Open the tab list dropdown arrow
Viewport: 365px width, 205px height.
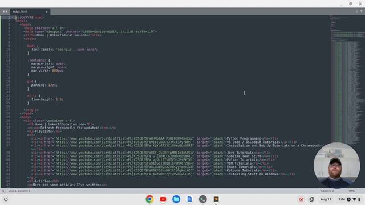(362, 11)
